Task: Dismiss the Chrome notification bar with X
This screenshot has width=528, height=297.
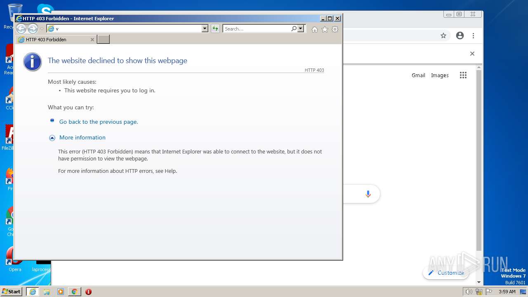Action: pyautogui.click(x=472, y=54)
